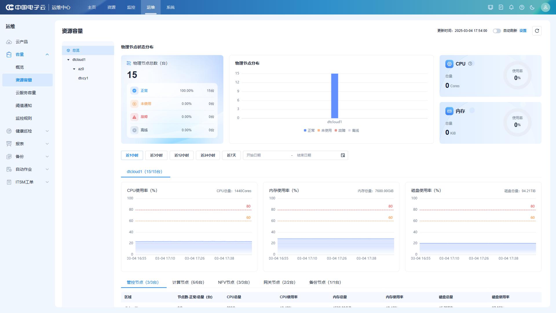Image resolution: width=556 pixels, height=313 pixels.
Task: Select the 近7天 time range
Action: 231,155
